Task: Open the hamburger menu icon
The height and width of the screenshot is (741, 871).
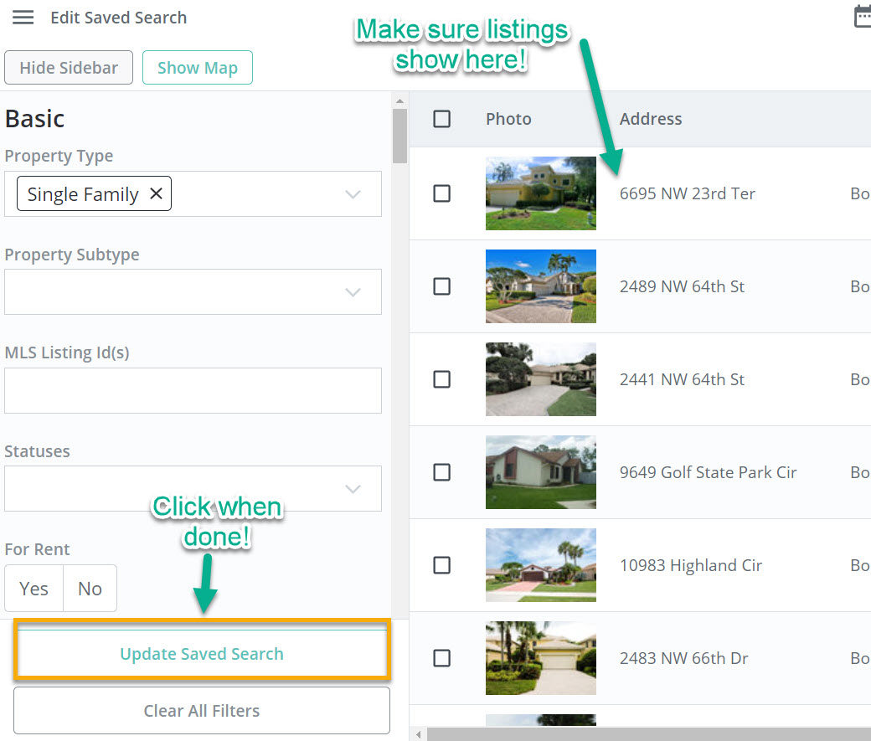Action: tap(23, 18)
